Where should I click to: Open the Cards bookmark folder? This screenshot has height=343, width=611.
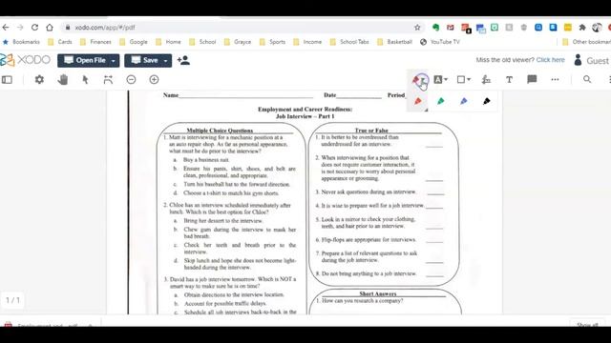pyautogui.click(x=60, y=42)
